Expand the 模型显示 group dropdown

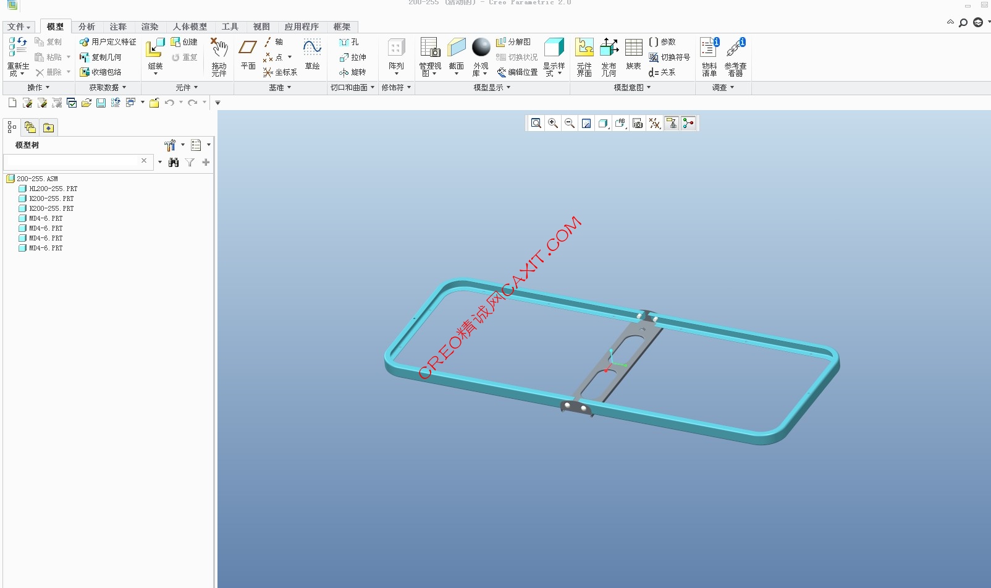coord(492,88)
